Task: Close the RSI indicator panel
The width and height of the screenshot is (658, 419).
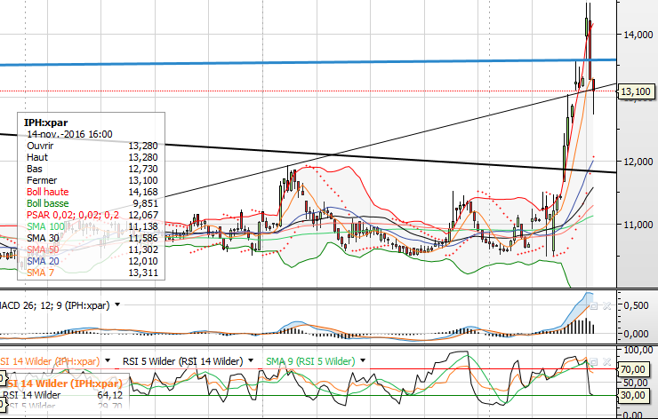Action: tap(608, 361)
